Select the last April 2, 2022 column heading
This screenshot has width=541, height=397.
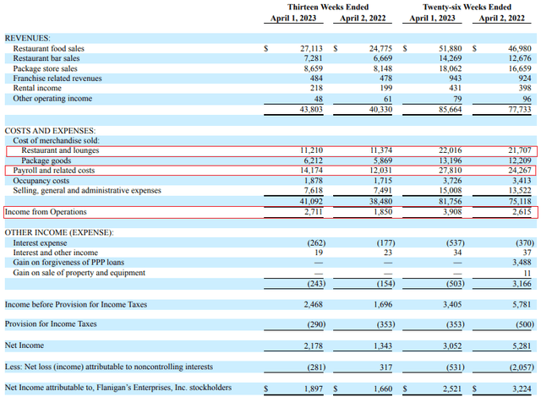click(x=501, y=19)
